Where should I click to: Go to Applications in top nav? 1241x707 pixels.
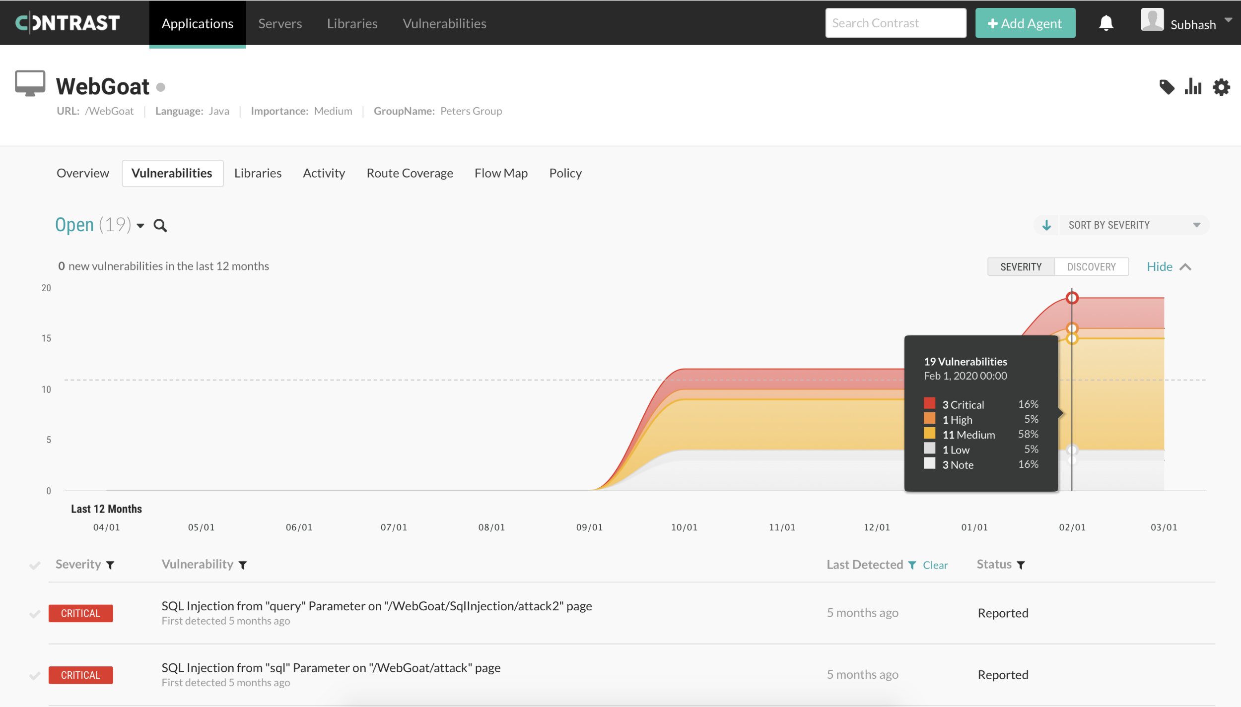pyautogui.click(x=197, y=23)
